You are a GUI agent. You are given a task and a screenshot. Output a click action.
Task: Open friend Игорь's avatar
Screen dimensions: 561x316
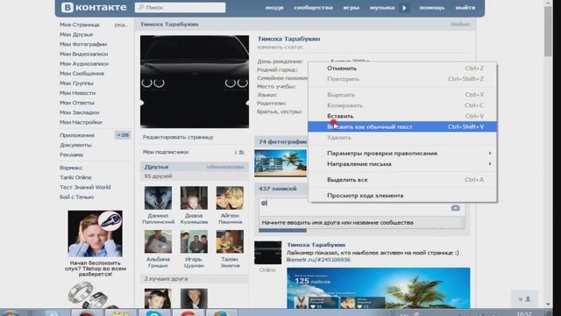coord(194,241)
